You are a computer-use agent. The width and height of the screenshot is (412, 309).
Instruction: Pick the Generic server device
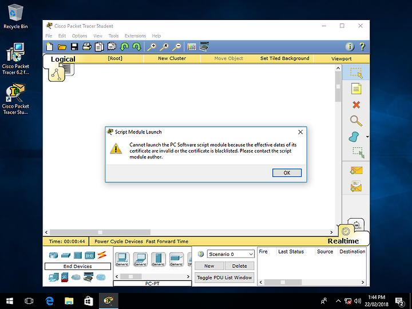point(158,259)
